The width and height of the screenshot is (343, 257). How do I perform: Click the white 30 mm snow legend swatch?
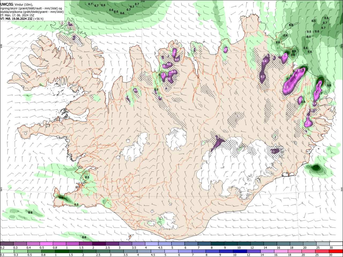(x=336, y=244)
